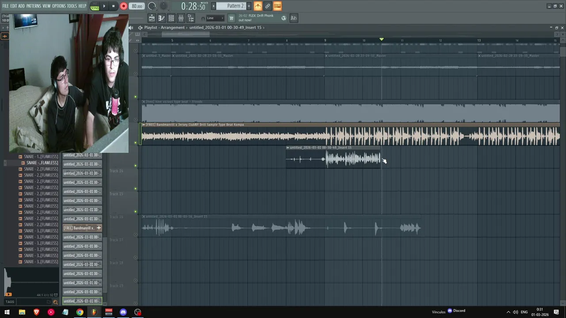Click the Stop transport button

coord(113,6)
